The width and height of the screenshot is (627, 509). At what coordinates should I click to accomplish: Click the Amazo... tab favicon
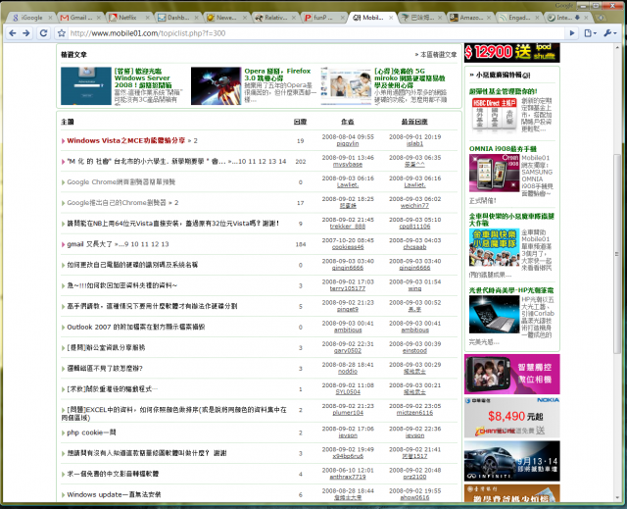pos(454,18)
